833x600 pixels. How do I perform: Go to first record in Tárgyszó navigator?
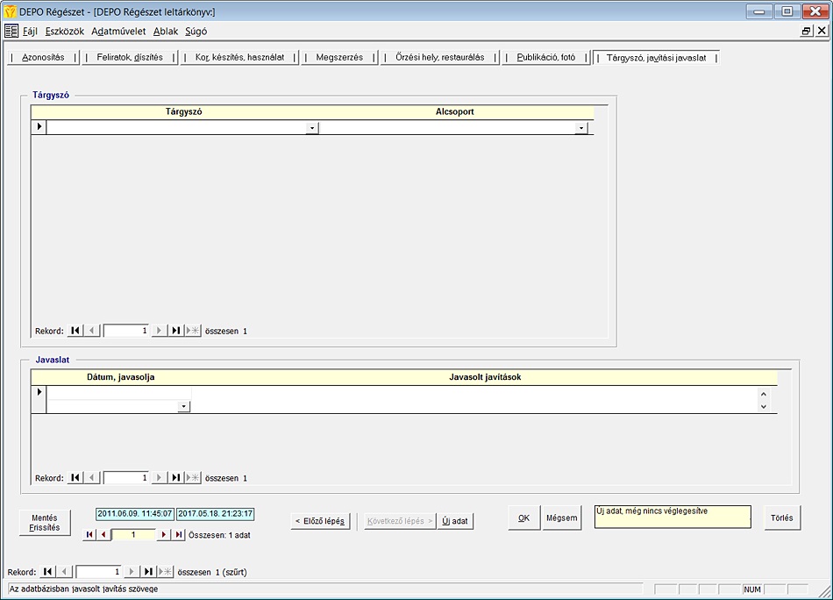click(x=75, y=331)
